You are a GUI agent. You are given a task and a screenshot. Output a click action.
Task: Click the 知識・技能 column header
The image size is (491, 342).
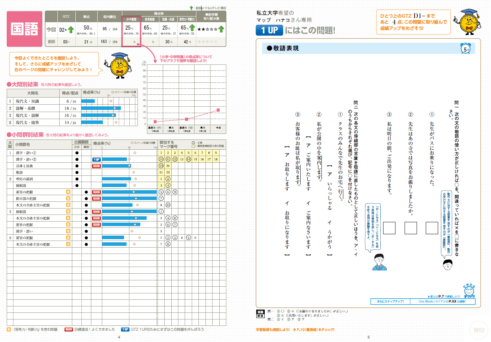[168, 19]
